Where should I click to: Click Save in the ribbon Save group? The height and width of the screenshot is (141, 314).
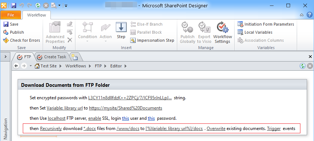coord(11,24)
